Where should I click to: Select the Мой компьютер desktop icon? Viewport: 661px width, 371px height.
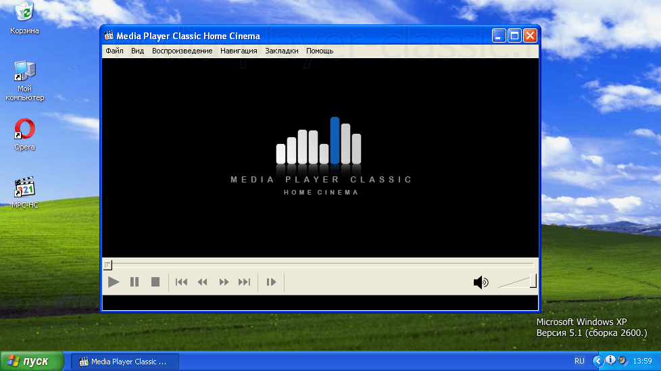[x=24, y=81]
